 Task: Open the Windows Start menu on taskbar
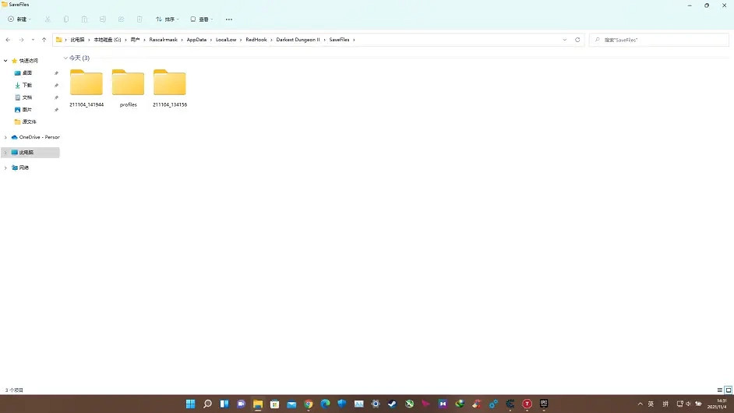[x=190, y=404]
